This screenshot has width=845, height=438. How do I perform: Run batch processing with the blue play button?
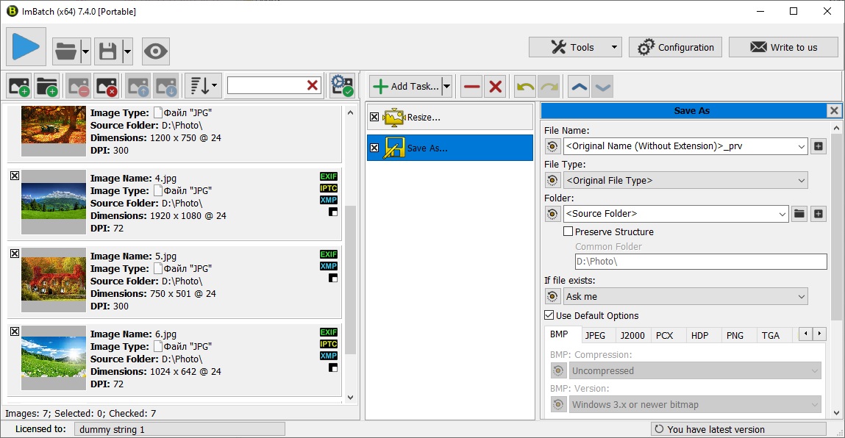(26, 47)
